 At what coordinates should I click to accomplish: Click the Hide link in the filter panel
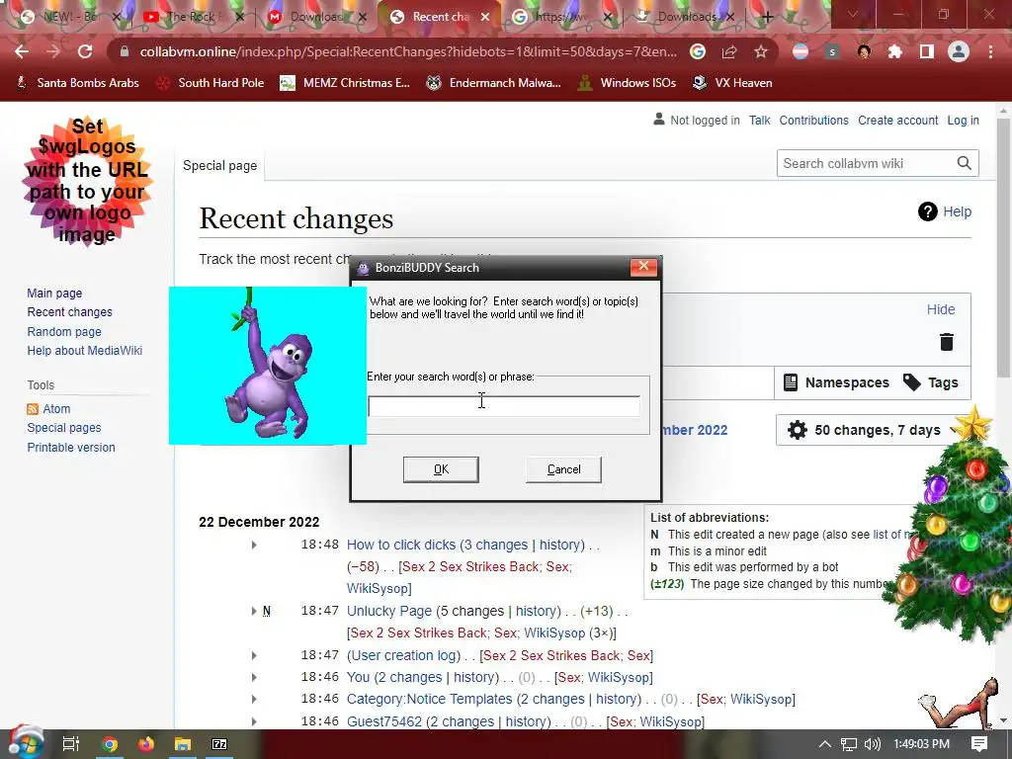coord(941,309)
